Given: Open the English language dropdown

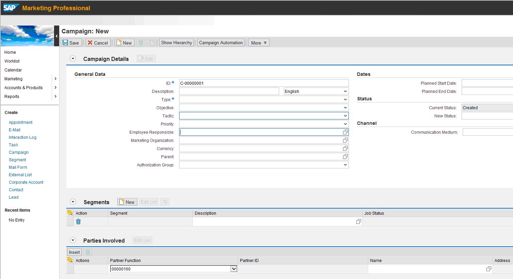Looking at the screenshot, I should tap(316, 91).
